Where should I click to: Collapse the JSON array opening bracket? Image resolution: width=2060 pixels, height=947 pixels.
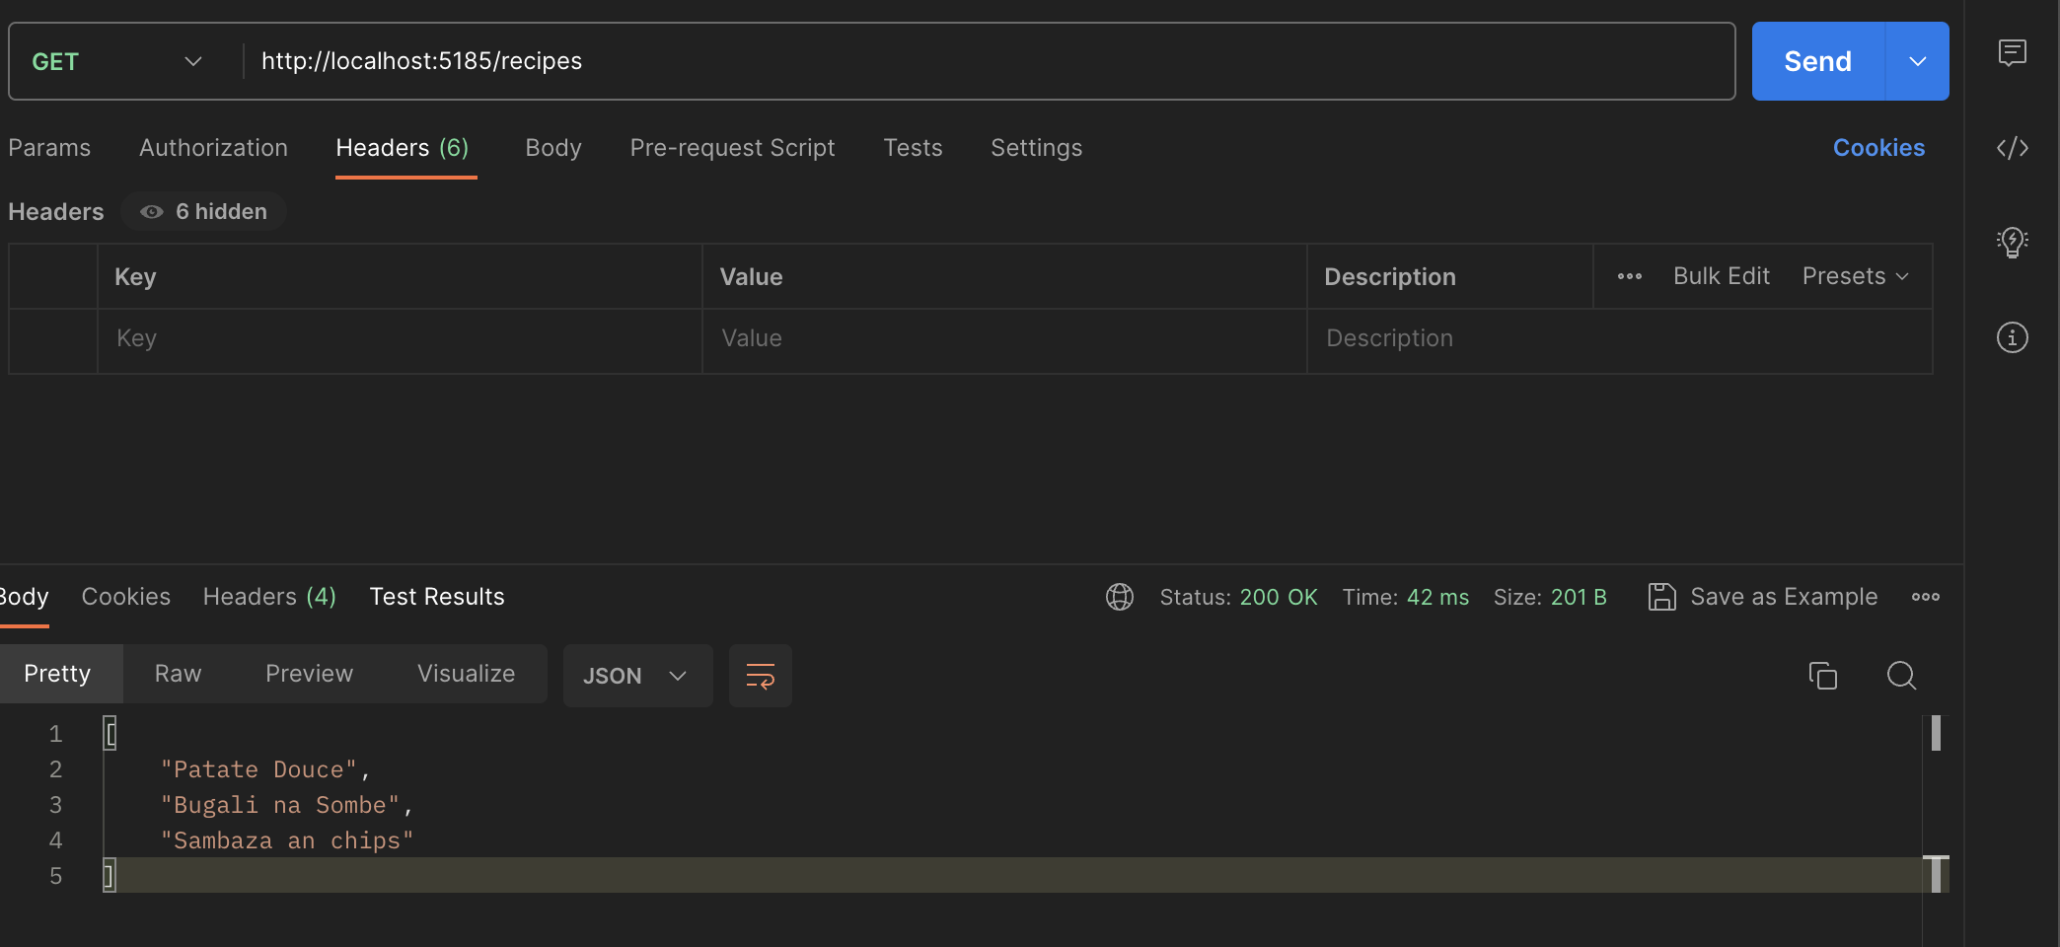(x=110, y=734)
